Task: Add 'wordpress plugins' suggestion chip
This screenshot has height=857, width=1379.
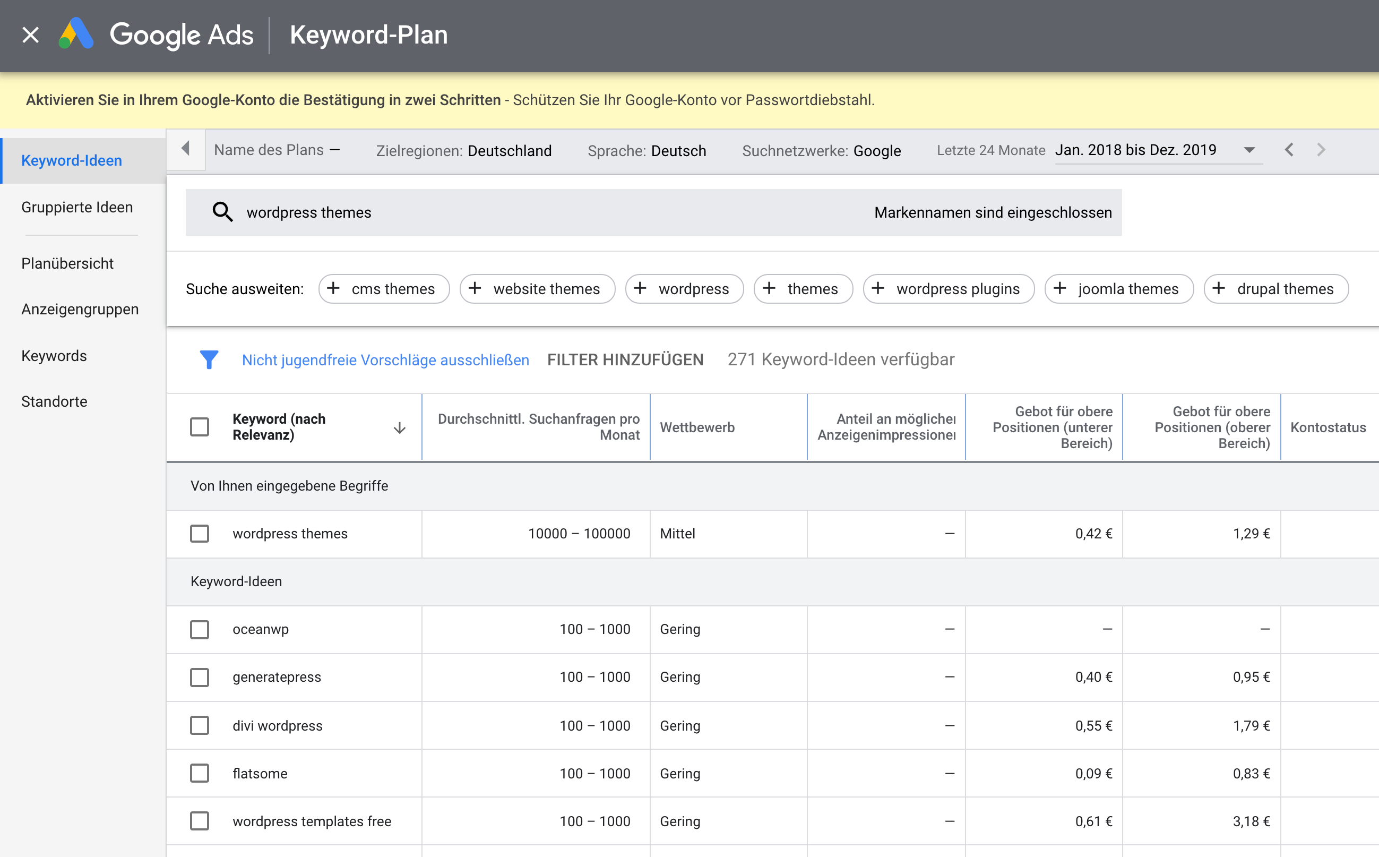Action: (949, 289)
